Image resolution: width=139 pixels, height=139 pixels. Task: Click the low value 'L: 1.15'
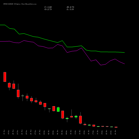(70, 9)
